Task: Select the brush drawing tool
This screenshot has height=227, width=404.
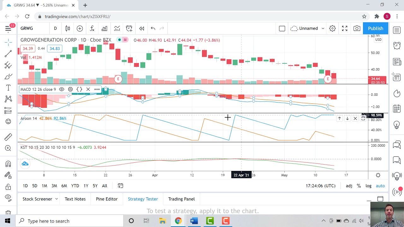Action: point(8,77)
